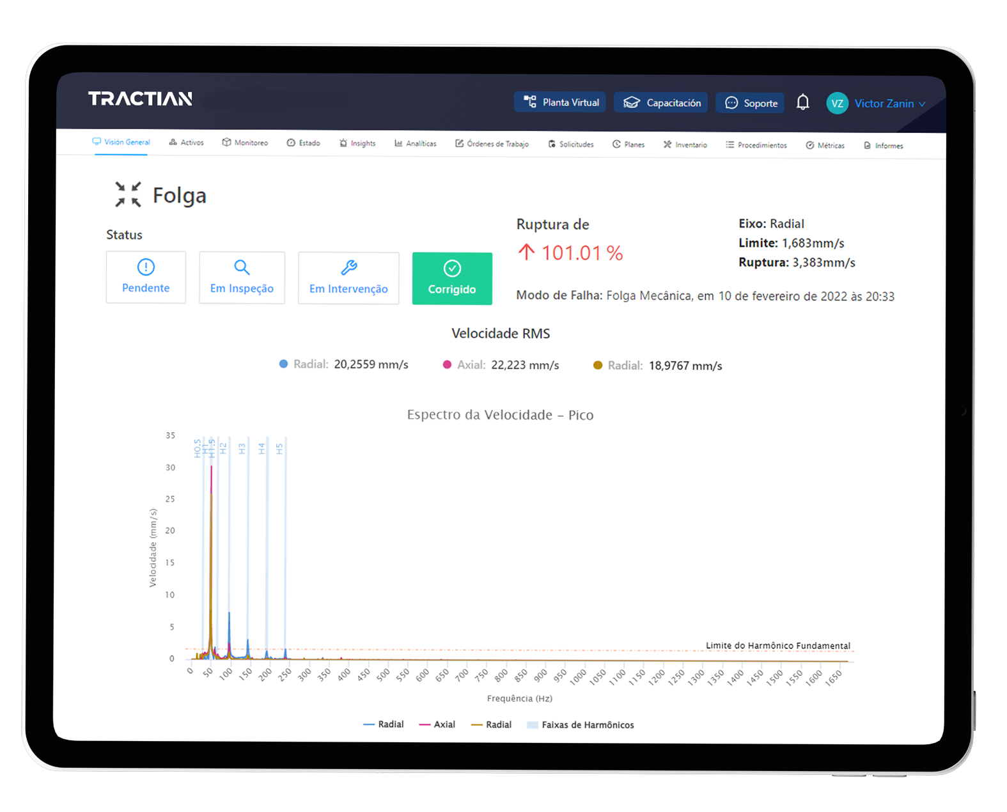Click the gold Radial RMS dot
This screenshot has height=812, width=1007.
tap(598, 365)
